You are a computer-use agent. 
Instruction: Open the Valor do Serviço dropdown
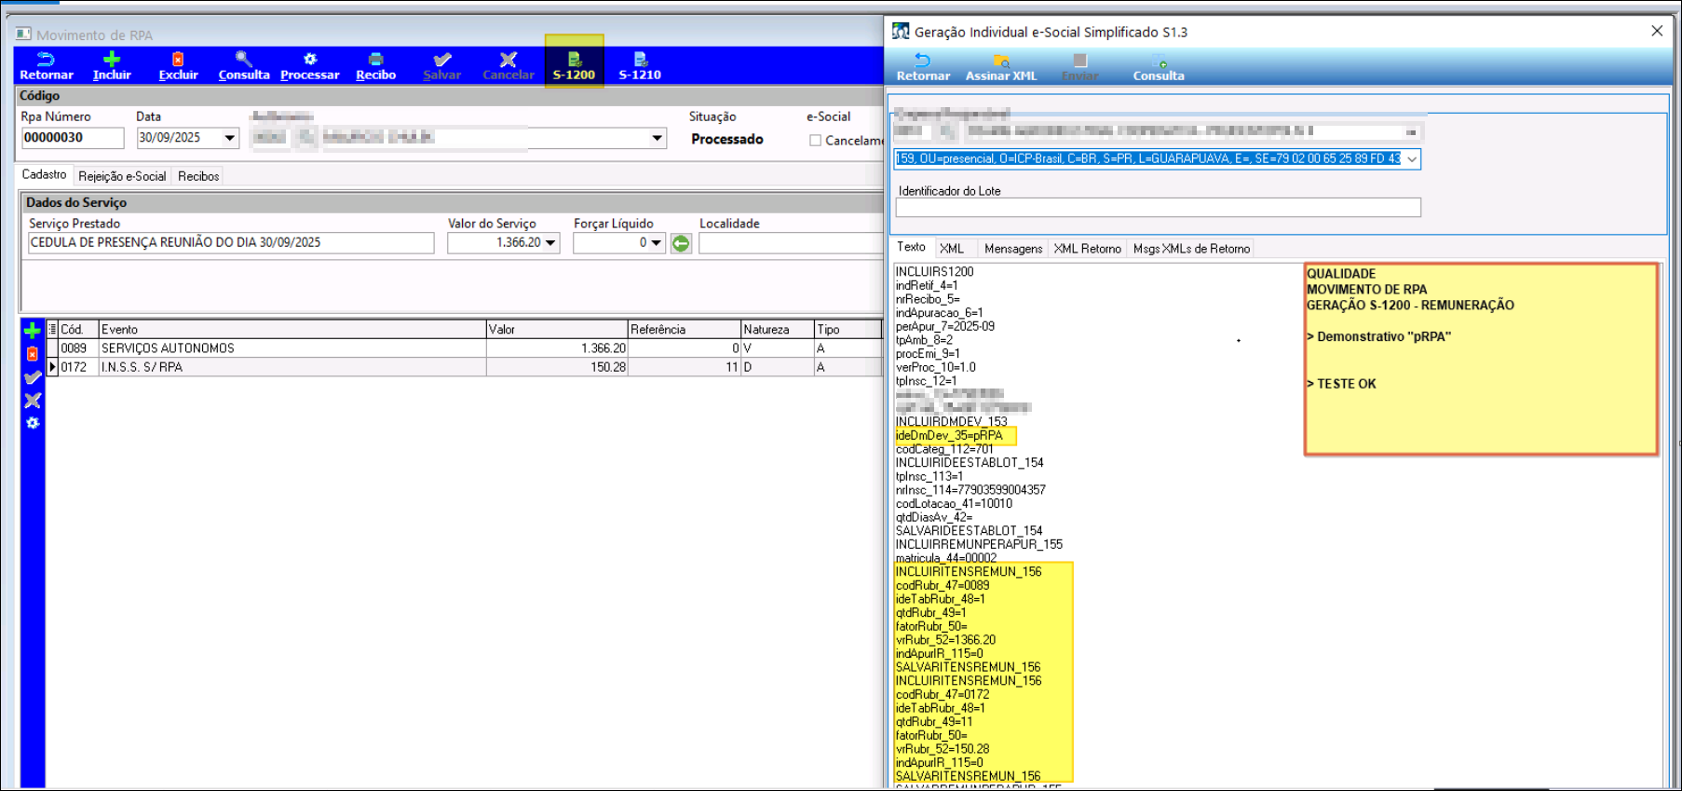click(x=550, y=243)
